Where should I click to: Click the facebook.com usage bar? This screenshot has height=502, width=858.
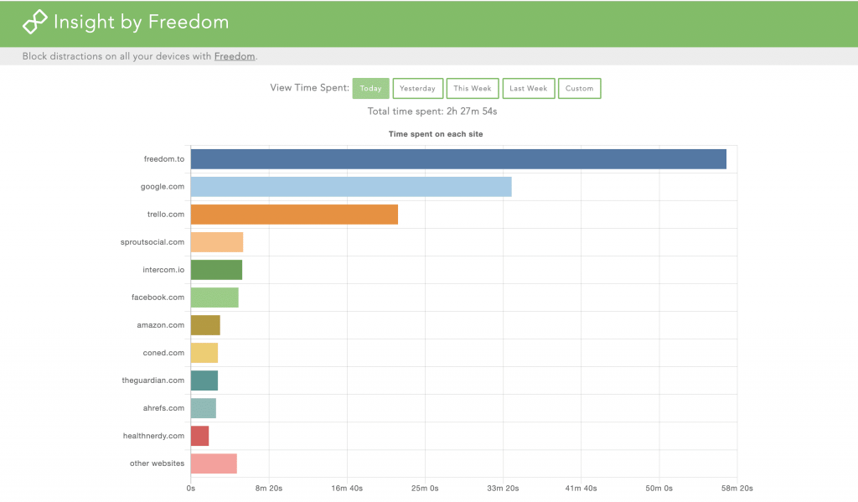pos(214,297)
